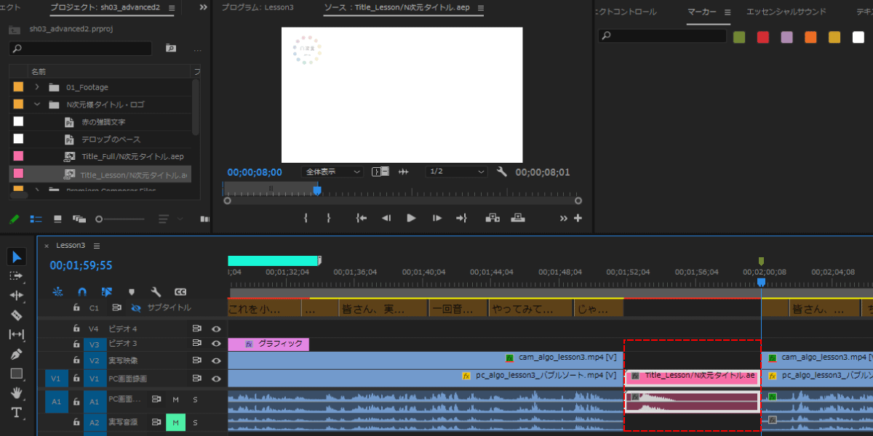Open the エッセンシャルサウンド tab
The image size is (873, 436).
[786, 12]
